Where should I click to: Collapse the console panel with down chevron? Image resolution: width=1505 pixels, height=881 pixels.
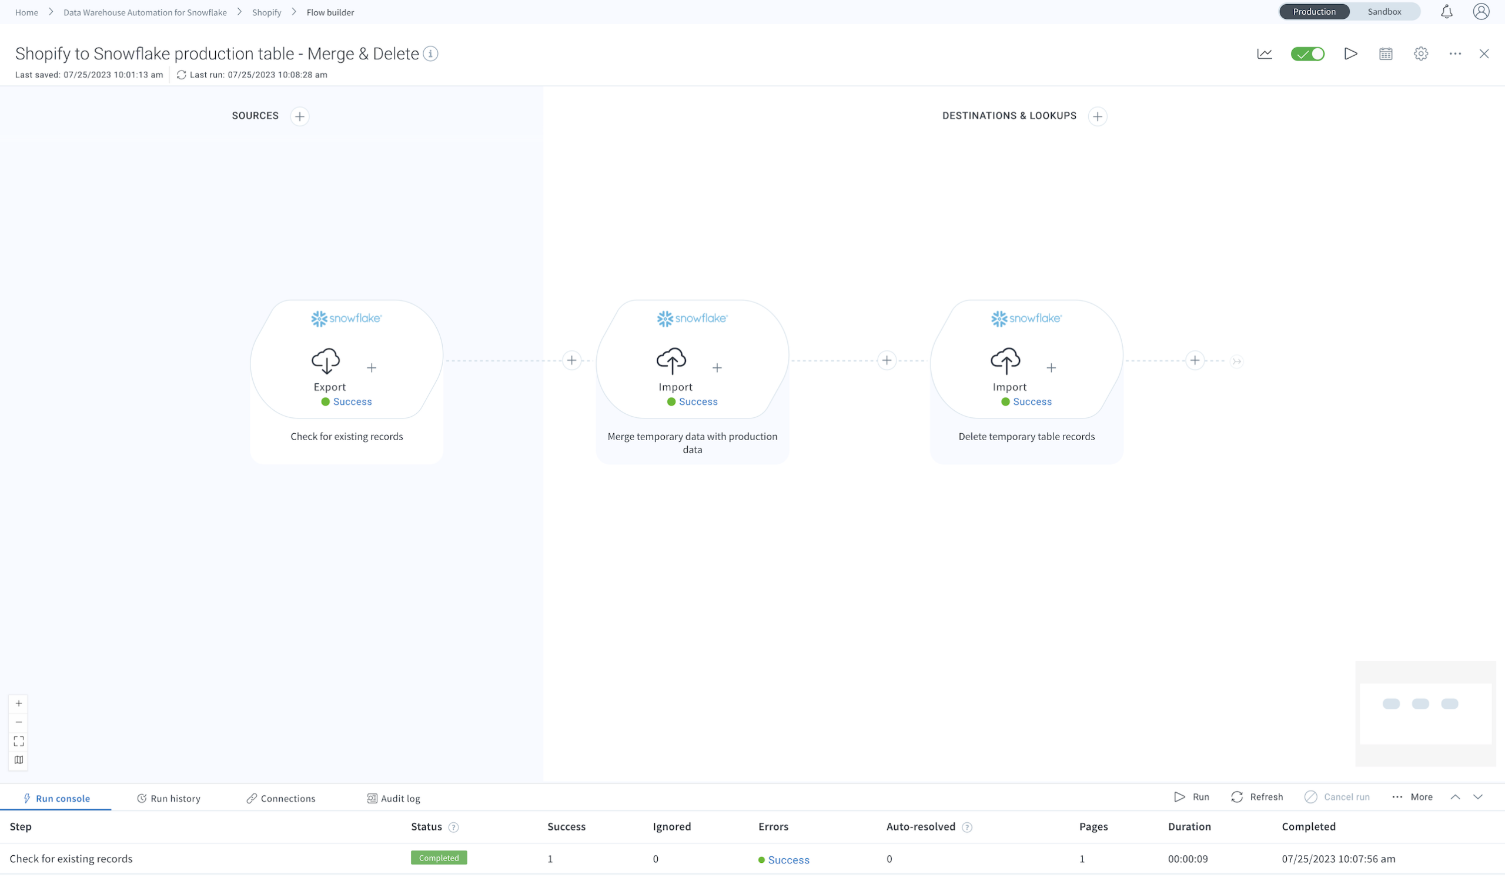1478,798
